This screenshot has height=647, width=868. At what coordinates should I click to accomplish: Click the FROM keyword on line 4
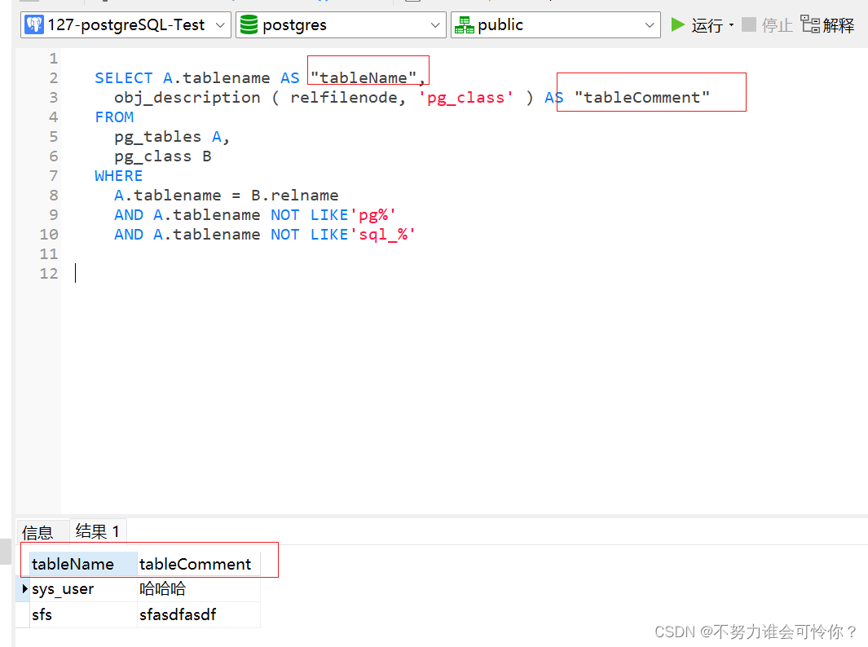tap(114, 117)
